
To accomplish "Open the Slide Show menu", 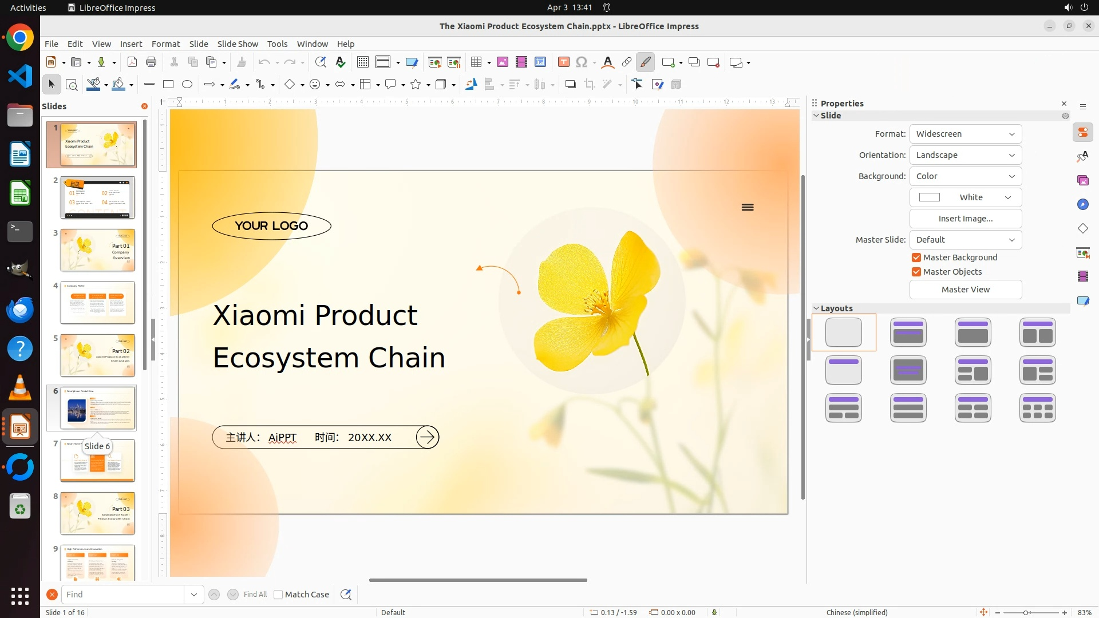I will click(x=238, y=44).
